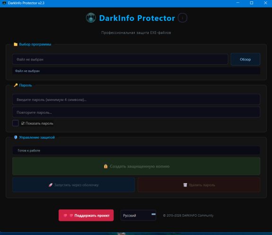This screenshot has width=272, height=235.
Task: Click the folder icon next to Выбор программы
Action: coord(16,44)
